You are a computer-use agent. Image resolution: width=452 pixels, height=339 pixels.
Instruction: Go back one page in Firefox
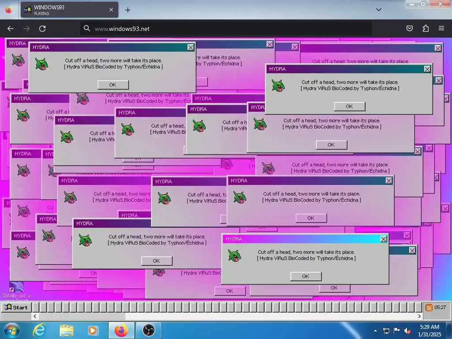11,29
